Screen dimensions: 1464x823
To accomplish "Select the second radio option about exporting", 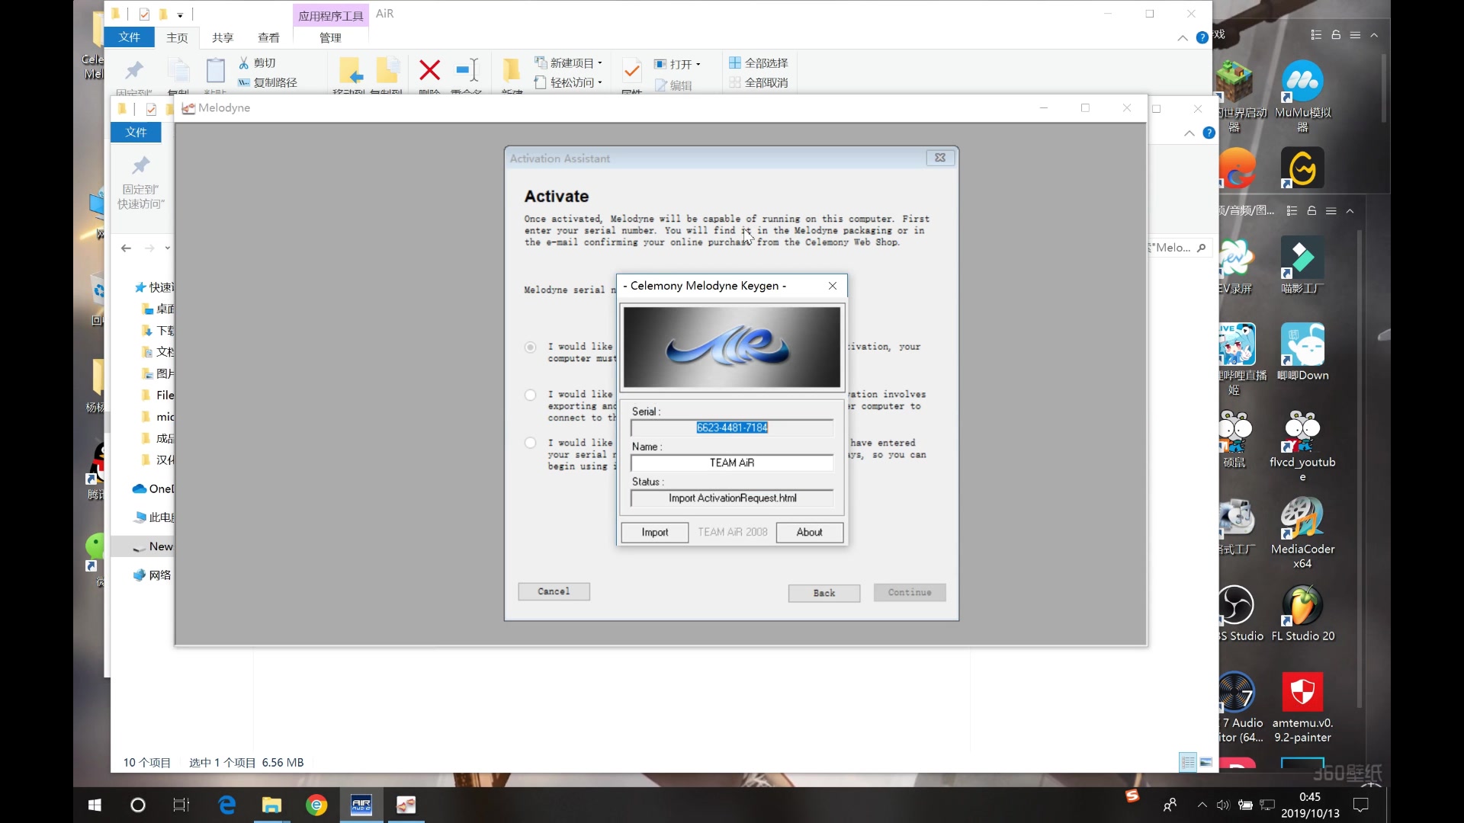I will point(530,395).
